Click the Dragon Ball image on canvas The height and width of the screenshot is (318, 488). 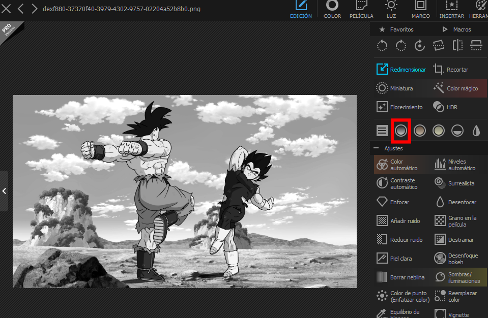pos(185,192)
